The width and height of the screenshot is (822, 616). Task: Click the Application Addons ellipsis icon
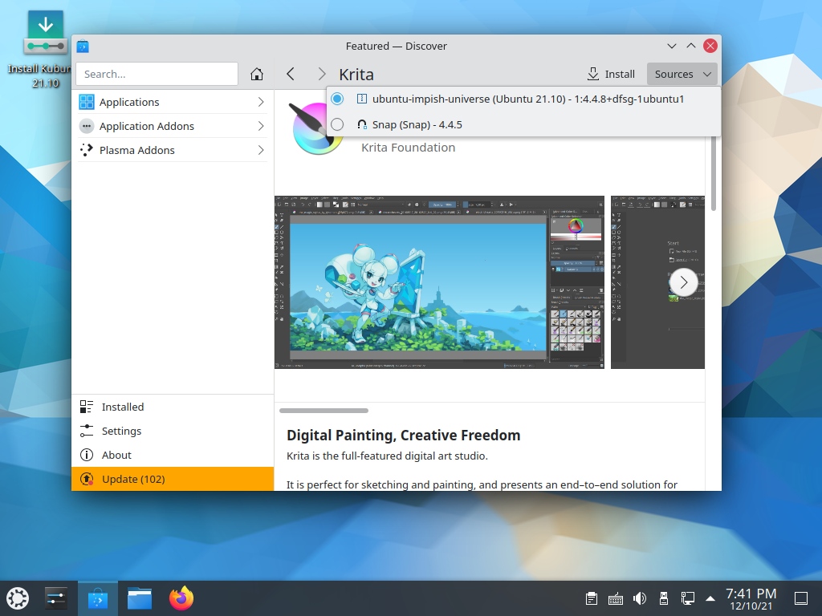[87, 126]
